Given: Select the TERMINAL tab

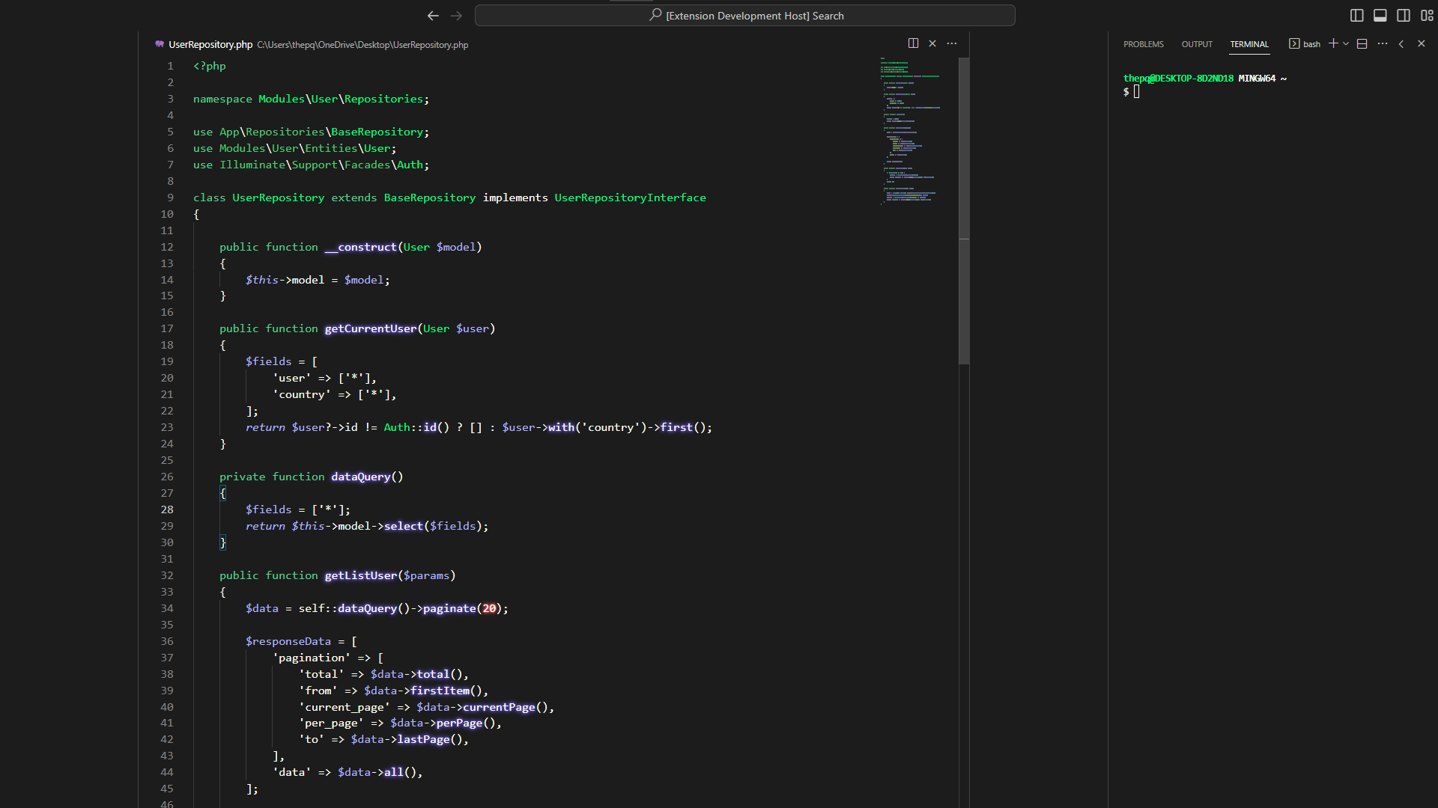Looking at the screenshot, I should click(x=1249, y=45).
